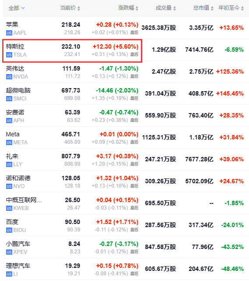The image size is (249, 281).
Task: Click the US market badge beside SMCI
Action: click(x=9, y=99)
